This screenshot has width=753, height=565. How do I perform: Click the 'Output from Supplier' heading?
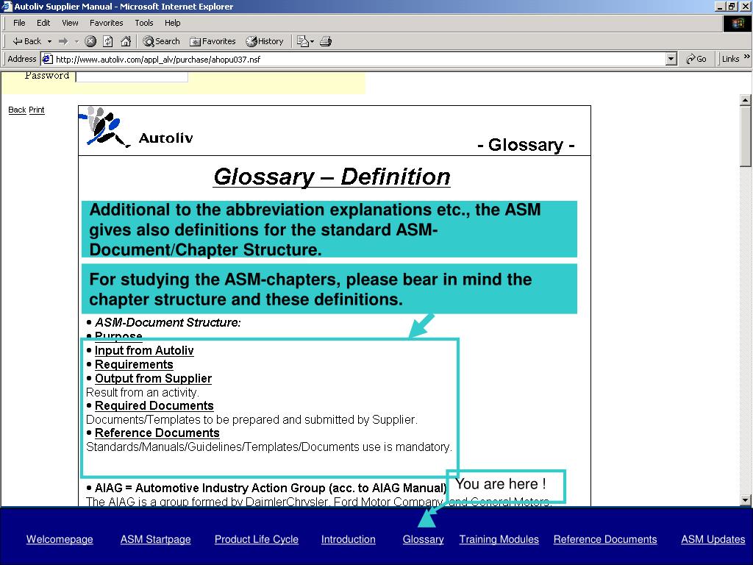click(153, 379)
